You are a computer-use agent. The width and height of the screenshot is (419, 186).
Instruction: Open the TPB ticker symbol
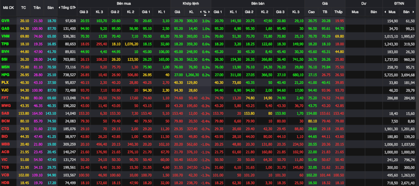[5, 44]
